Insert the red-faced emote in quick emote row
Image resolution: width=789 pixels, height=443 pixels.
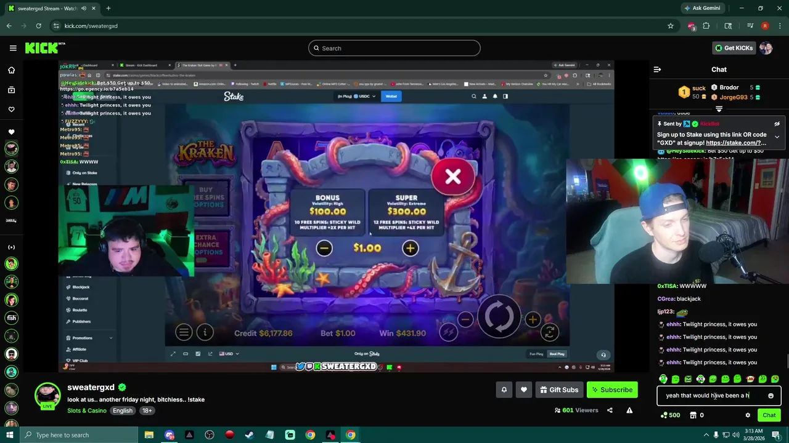point(750,379)
